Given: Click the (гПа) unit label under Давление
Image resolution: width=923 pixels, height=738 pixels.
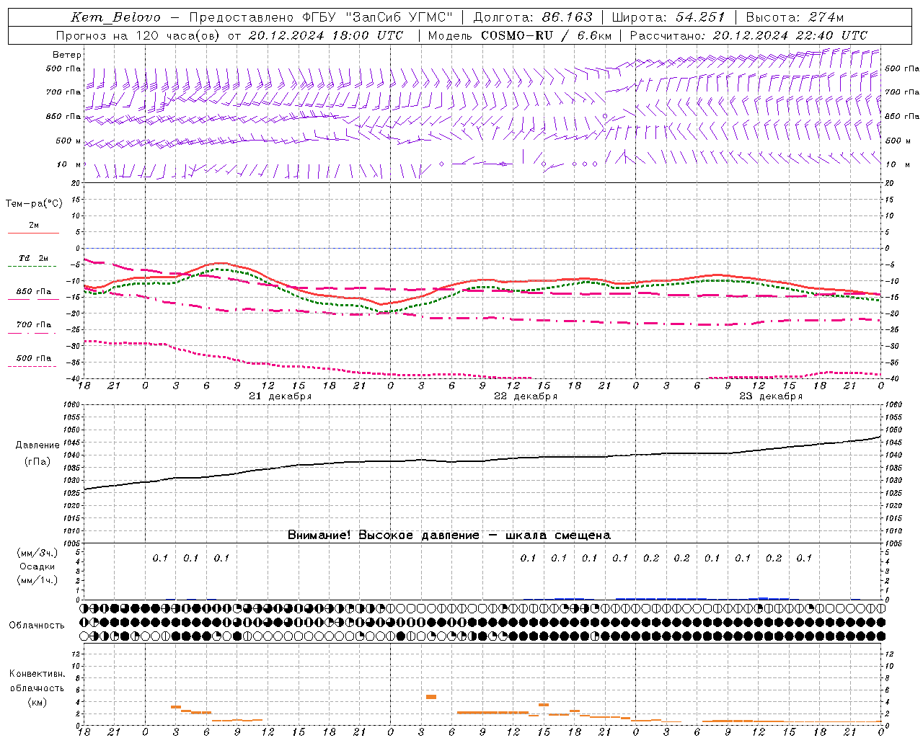Looking at the screenshot, I should [37, 462].
